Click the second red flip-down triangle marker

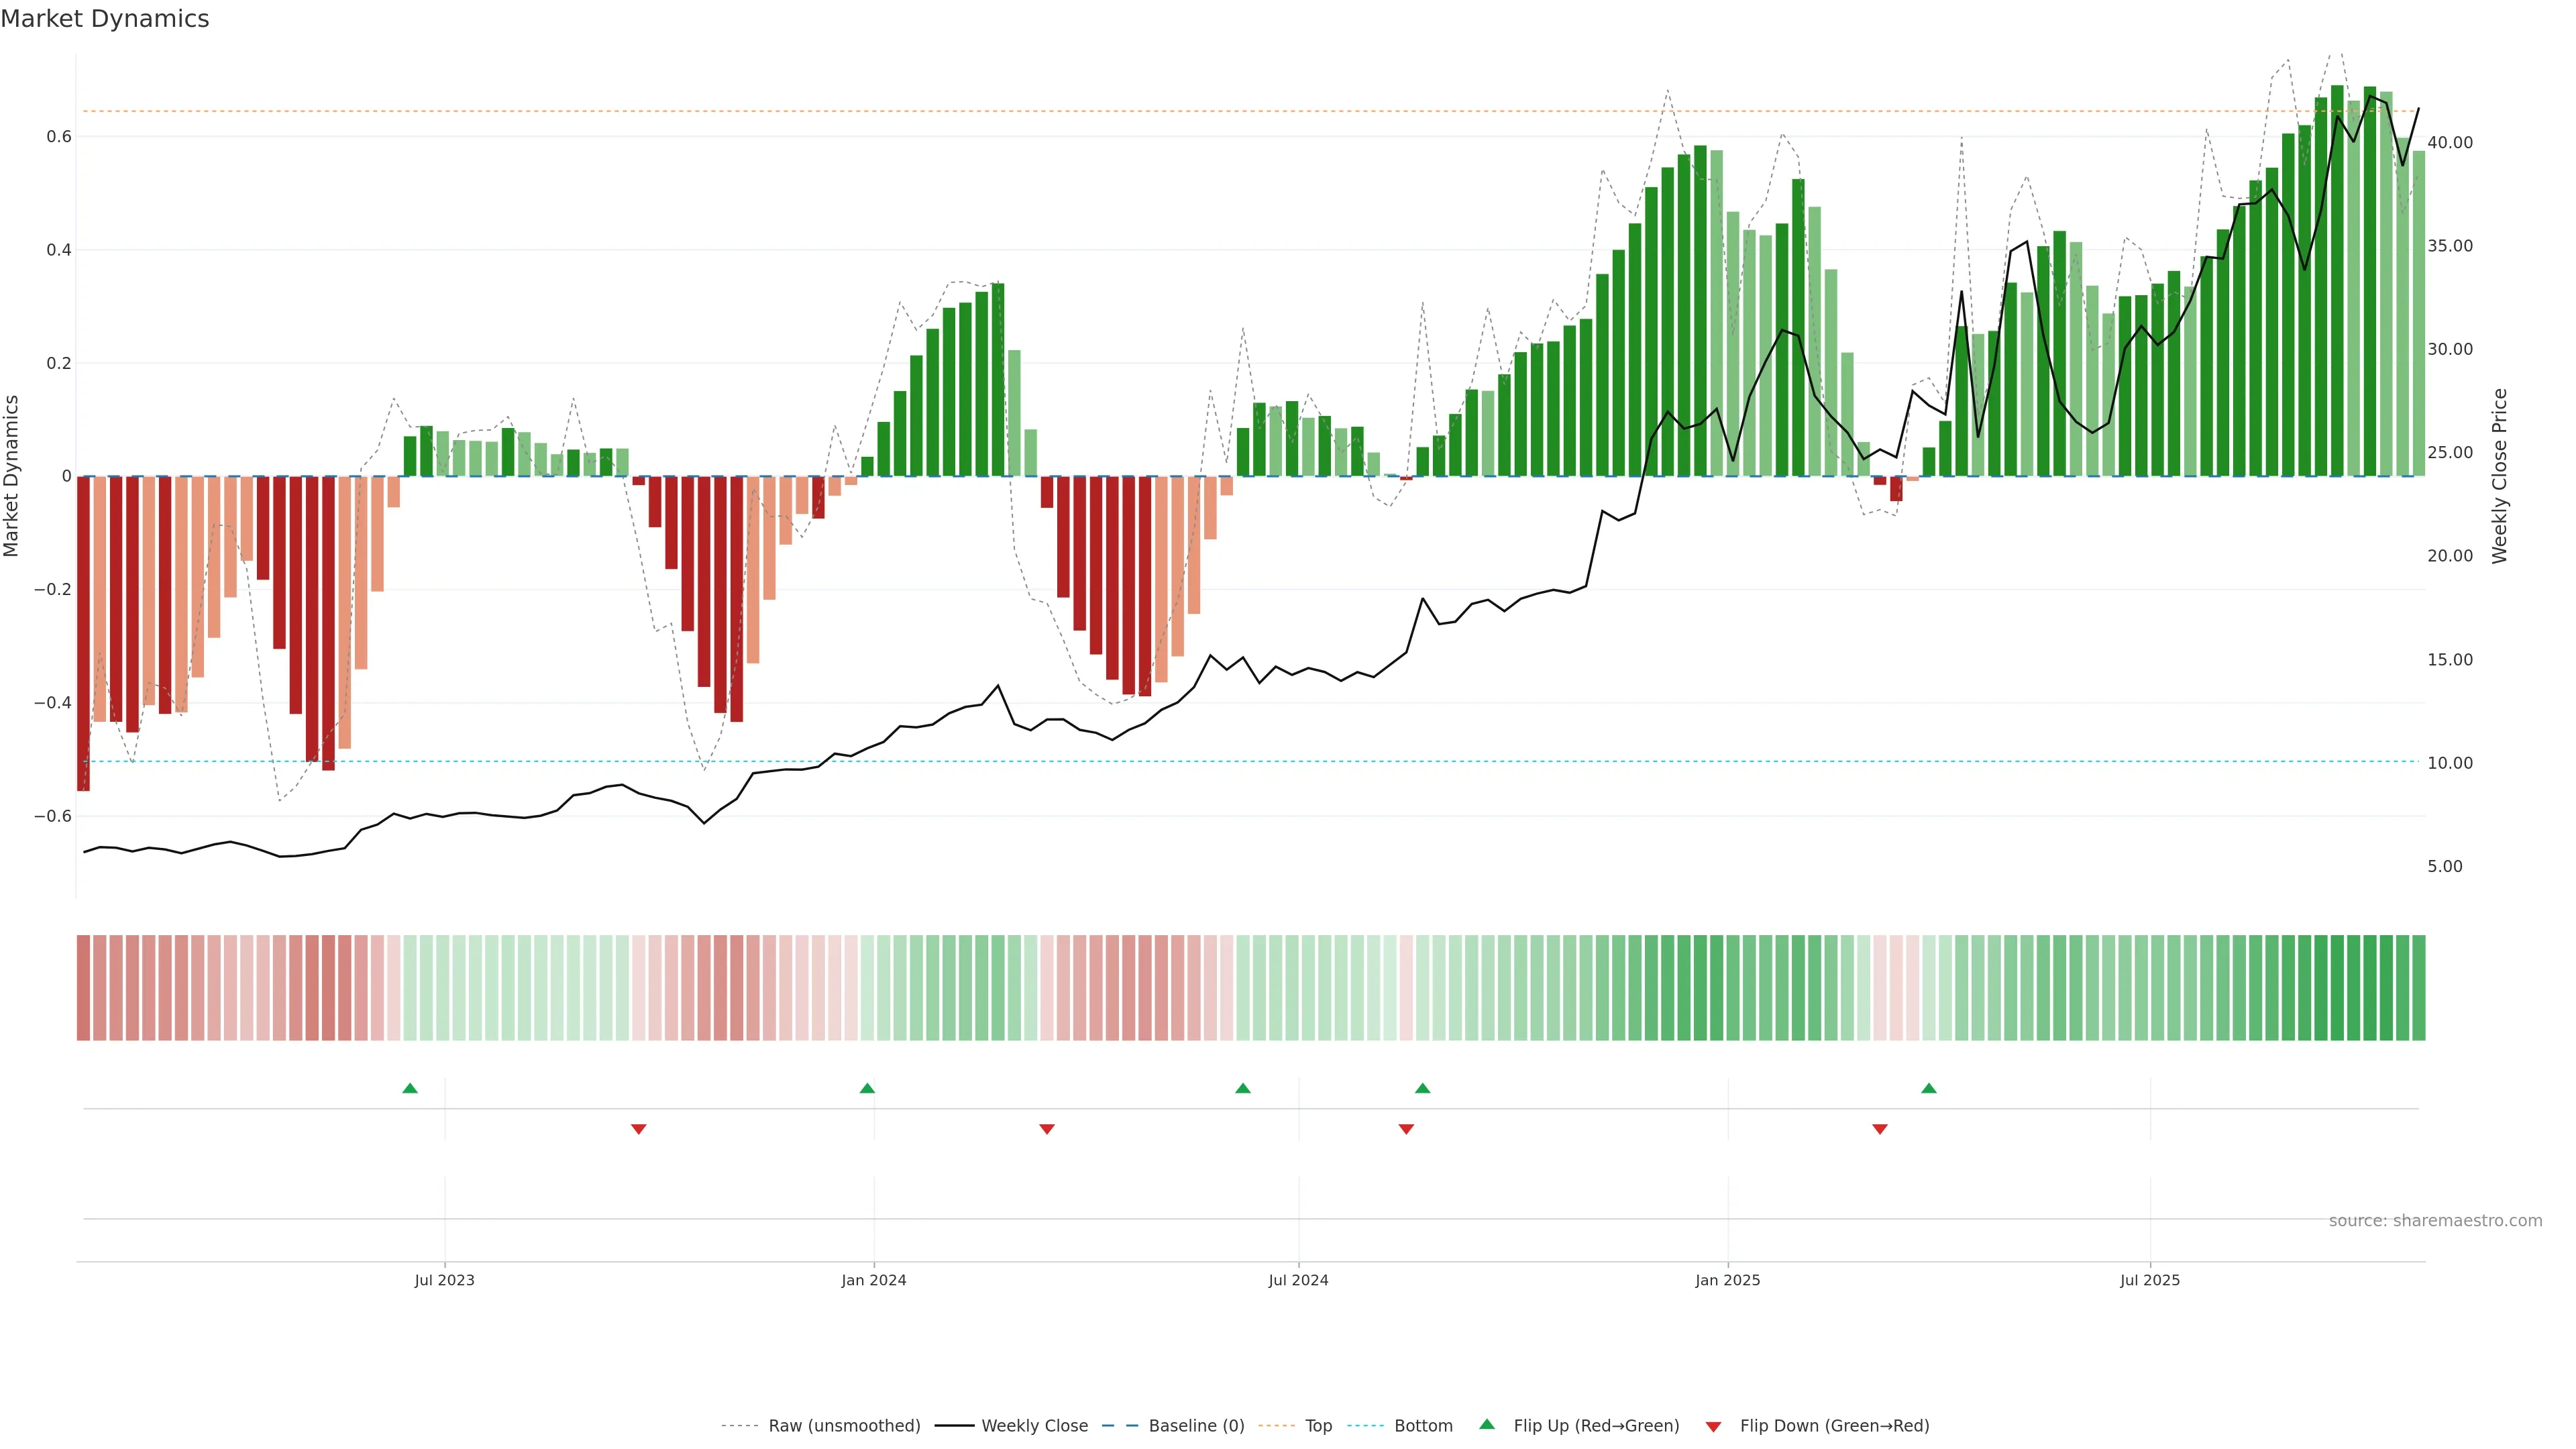point(1047,1129)
